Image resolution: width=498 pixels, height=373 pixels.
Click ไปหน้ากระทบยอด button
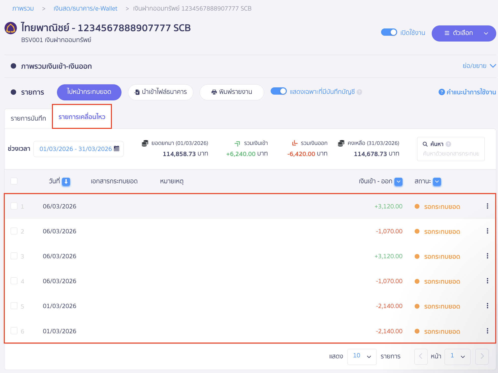coord(89,92)
